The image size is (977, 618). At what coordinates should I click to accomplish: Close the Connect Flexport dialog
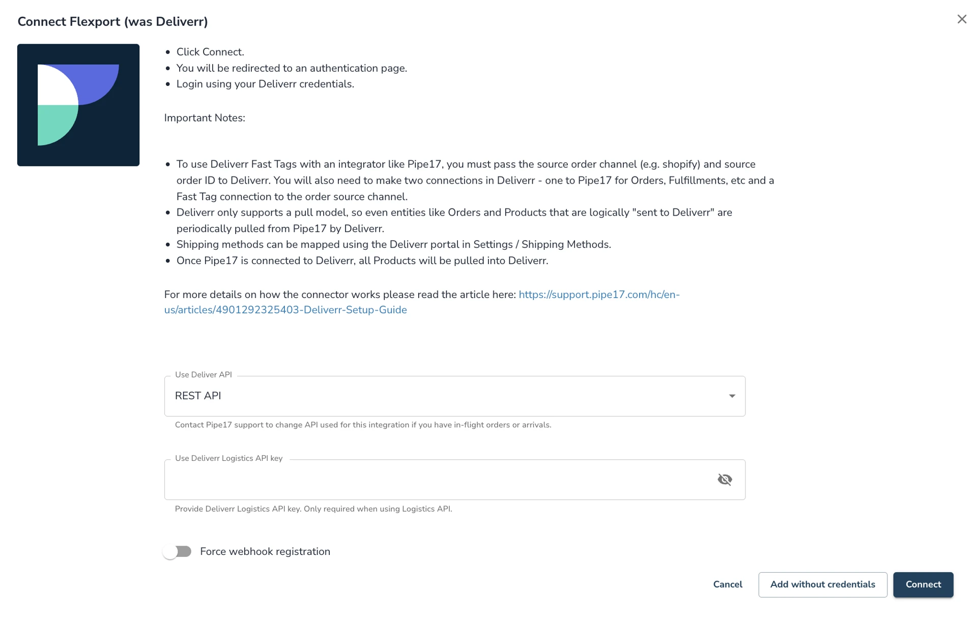tap(961, 19)
